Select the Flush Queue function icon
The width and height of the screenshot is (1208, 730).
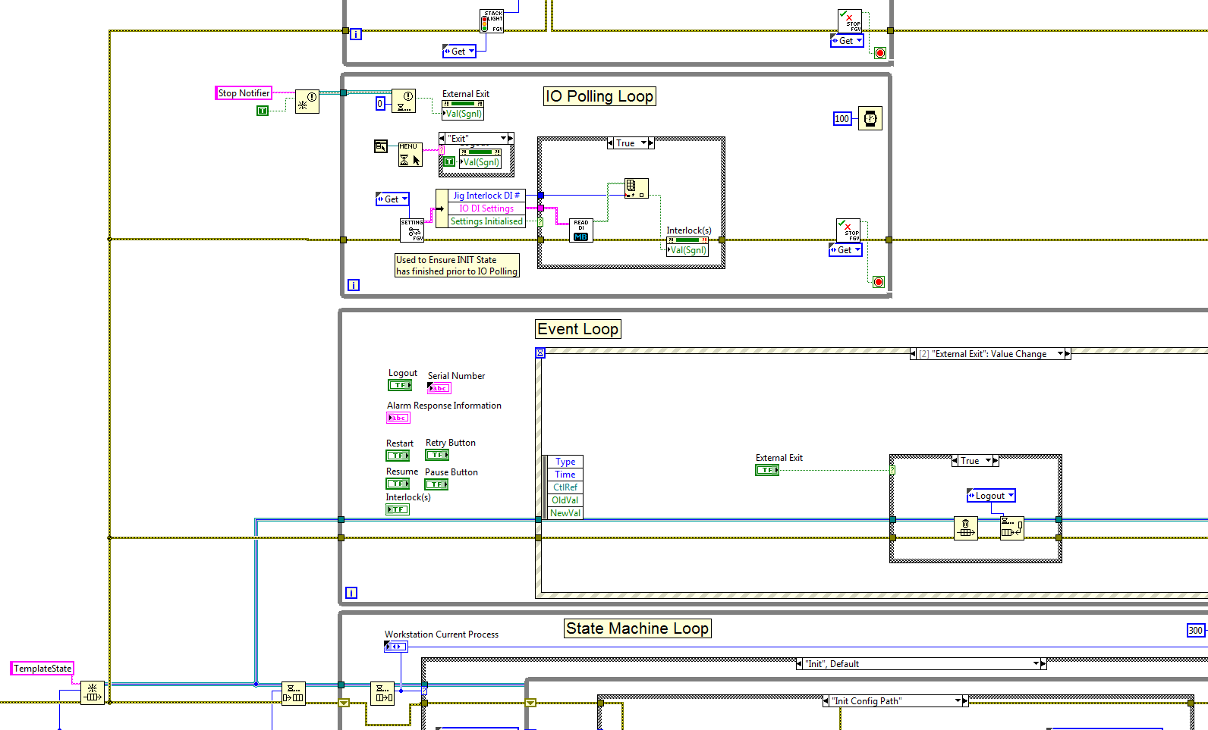(x=966, y=528)
